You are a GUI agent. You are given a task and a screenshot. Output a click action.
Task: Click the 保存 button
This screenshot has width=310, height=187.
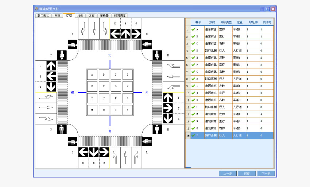[x=247, y=173]
